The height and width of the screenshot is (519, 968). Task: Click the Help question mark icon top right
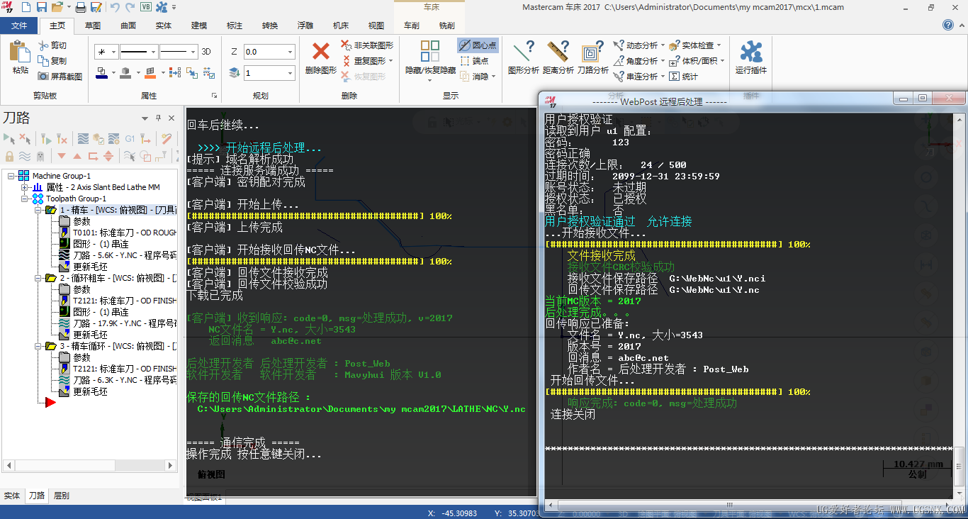tap(948, 25)
